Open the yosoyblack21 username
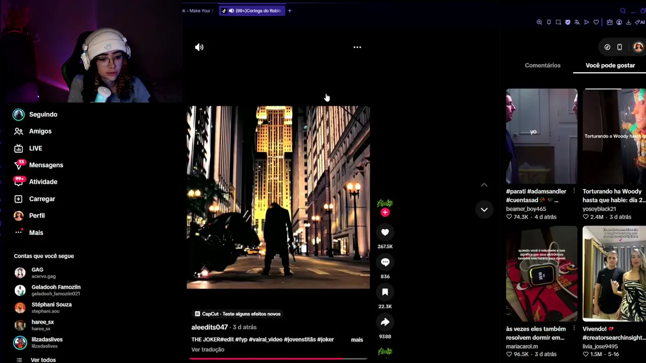This screenshot has height=363, width=646. point(599,209)
